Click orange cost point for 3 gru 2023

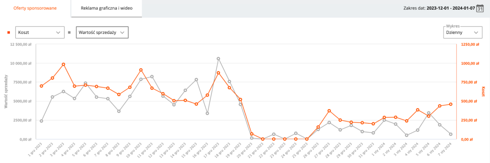pos(63,64)
